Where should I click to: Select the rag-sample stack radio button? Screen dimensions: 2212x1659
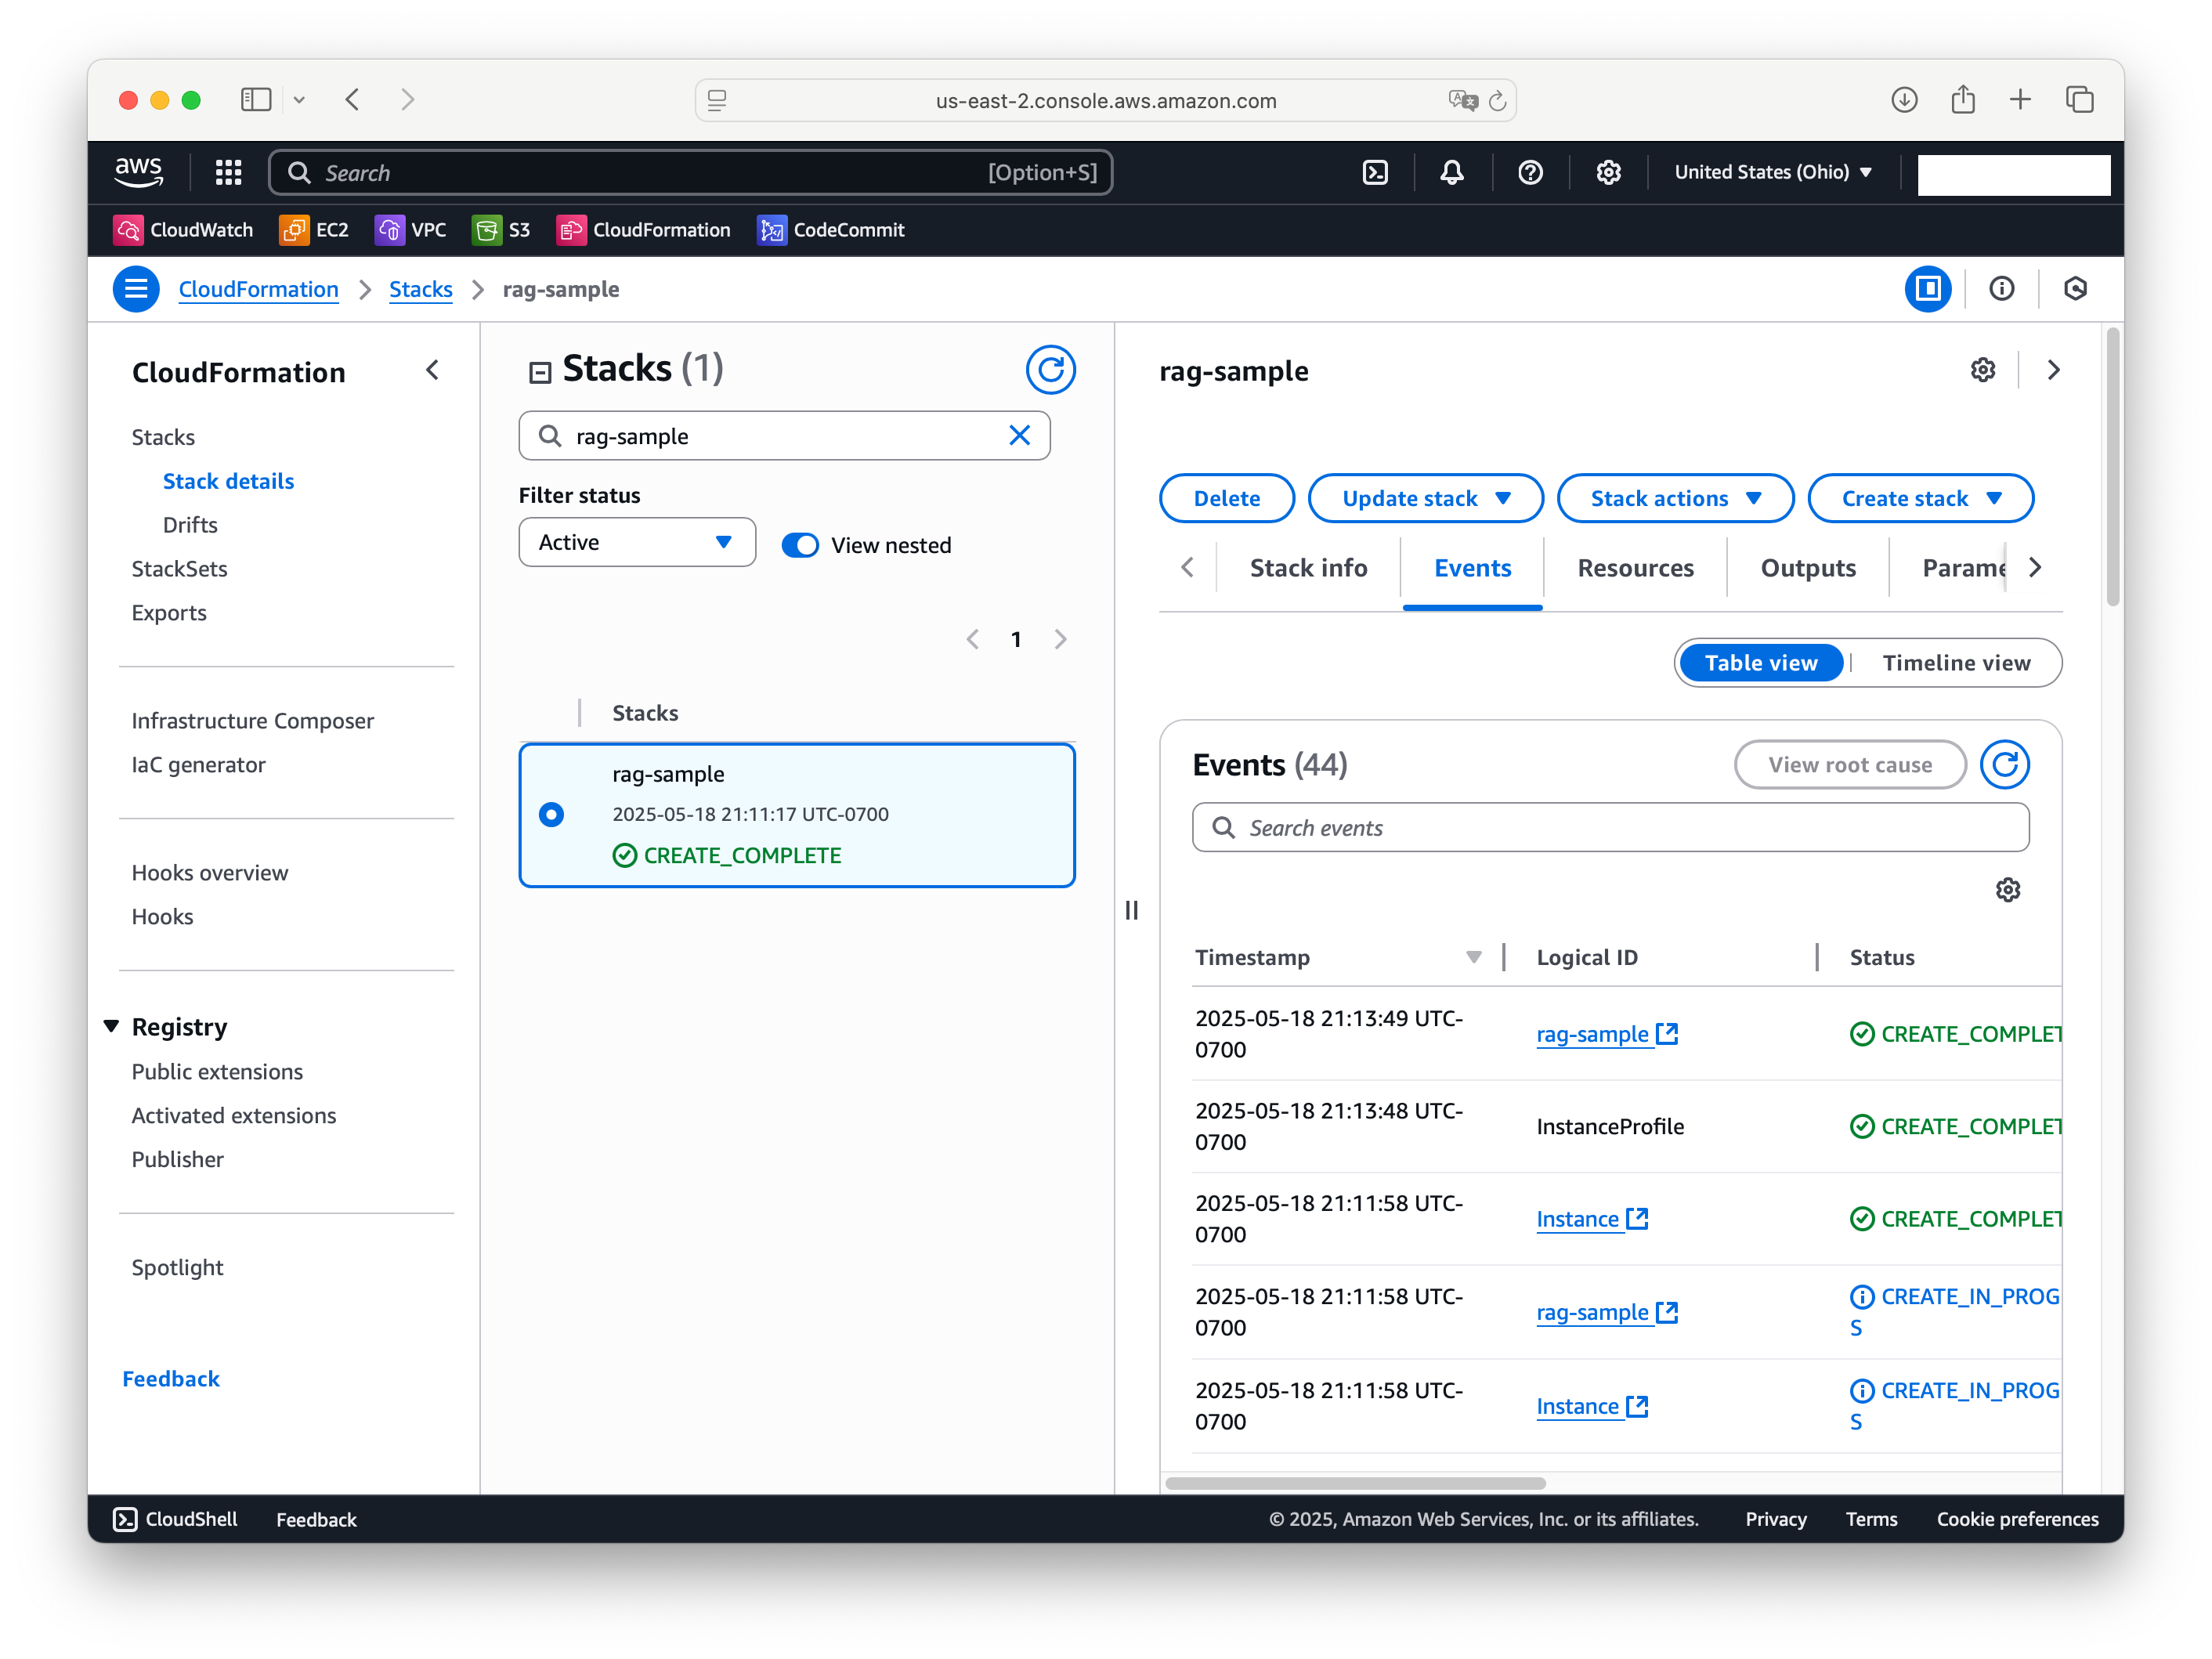tap(551, 814)
